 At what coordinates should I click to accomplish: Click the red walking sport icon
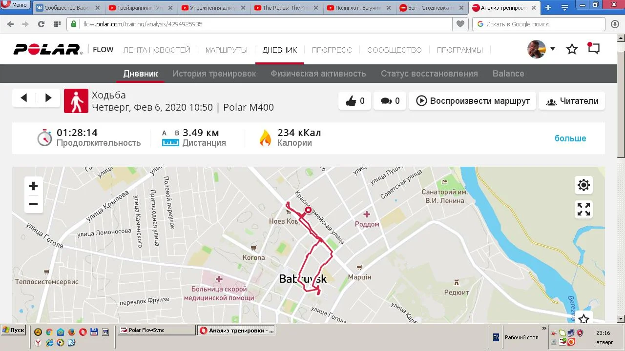click(76, 101)
